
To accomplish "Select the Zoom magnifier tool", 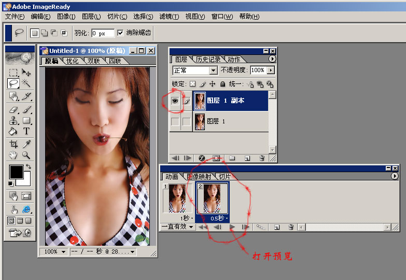I will point(26,155).
